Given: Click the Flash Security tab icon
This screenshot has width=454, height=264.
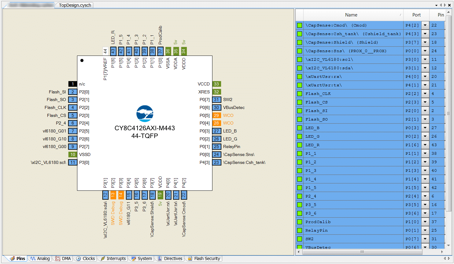Looking at the screenshot, I should [190, 259].
